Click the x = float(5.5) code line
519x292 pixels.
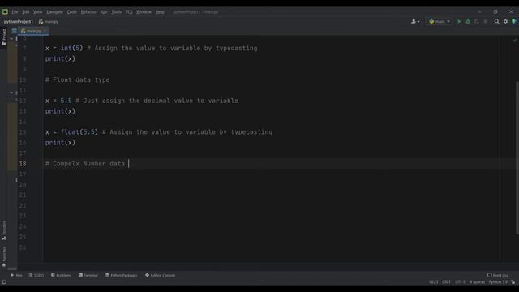[x=159, y=132]
